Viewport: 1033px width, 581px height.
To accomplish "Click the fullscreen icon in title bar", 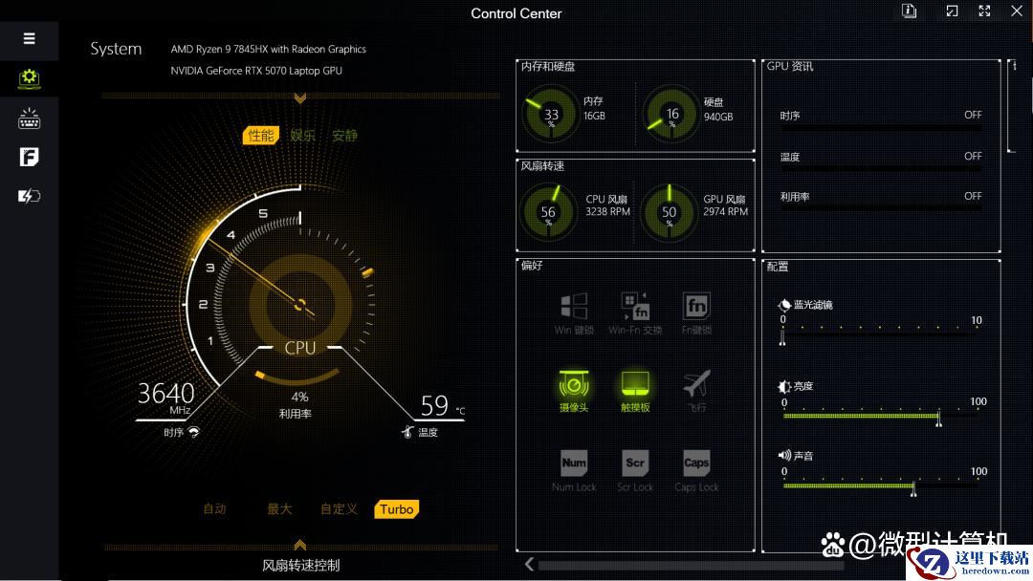I will coord(984,11).
